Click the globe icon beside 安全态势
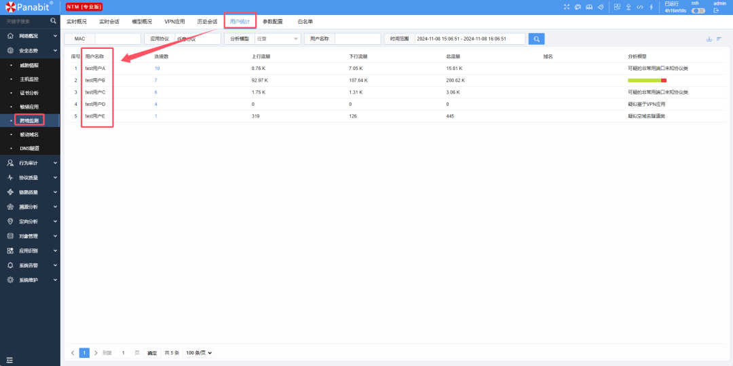This screenshot has height=366, width=733. click(x=10, y=50)
